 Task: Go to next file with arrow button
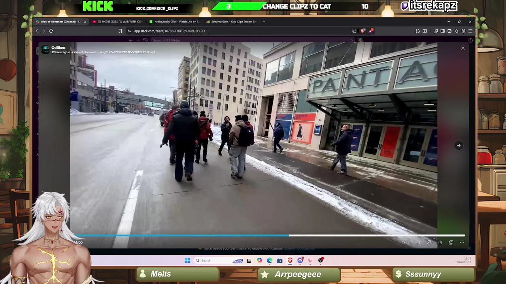click(459, 146)
